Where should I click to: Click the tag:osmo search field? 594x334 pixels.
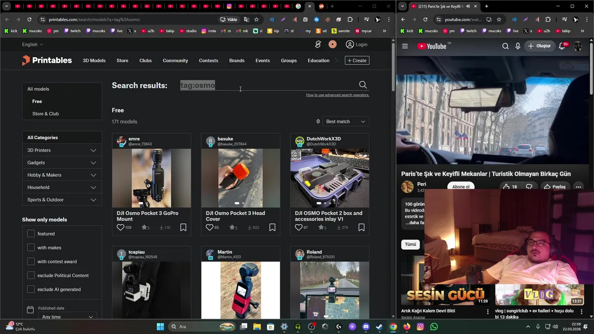click(x=268, y=85)
